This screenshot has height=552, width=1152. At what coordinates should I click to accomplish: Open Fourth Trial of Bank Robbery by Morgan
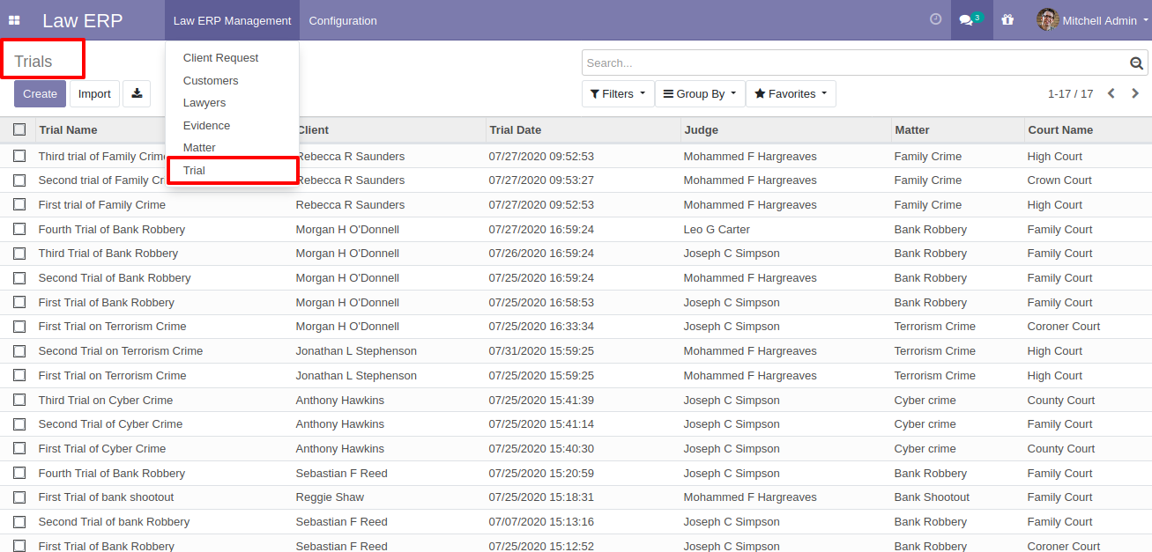point(112,230)
